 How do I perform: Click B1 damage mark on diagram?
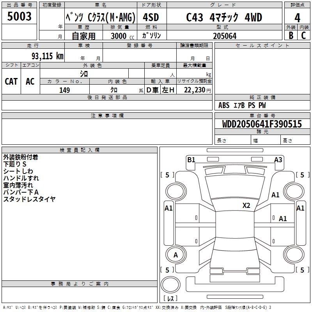click(x=191, y=160)
